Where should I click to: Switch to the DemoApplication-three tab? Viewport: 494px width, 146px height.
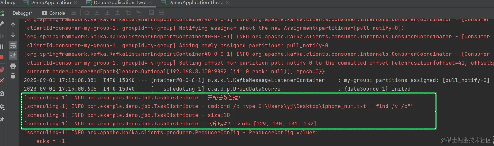coord(196,3)
